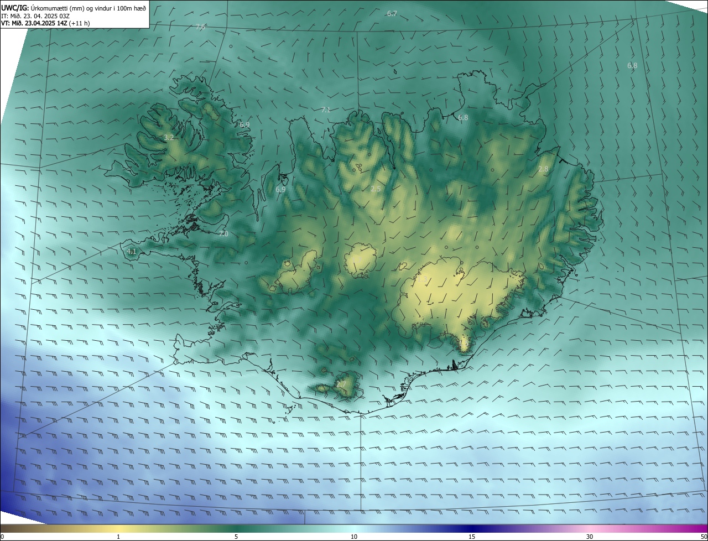
Task: Click the colorbar tick label 5
Action: (236, 537)
